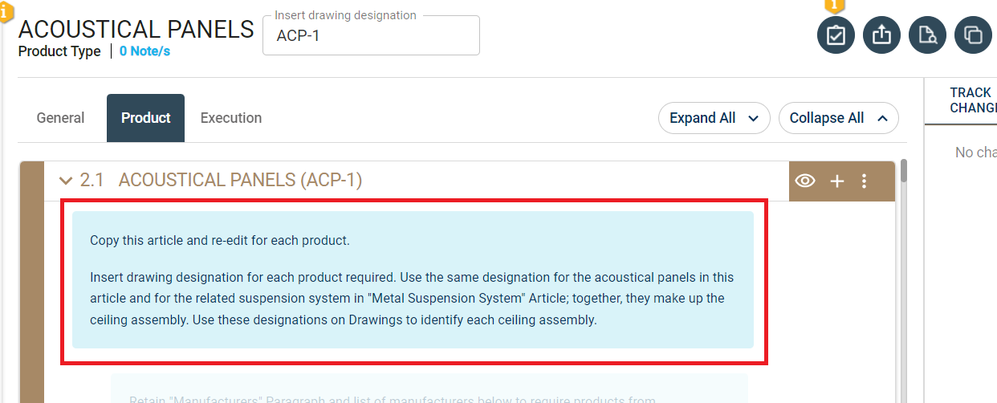Open the clipboard checklist icon
This screenshot has height=403, width=997.
point(836,35)
